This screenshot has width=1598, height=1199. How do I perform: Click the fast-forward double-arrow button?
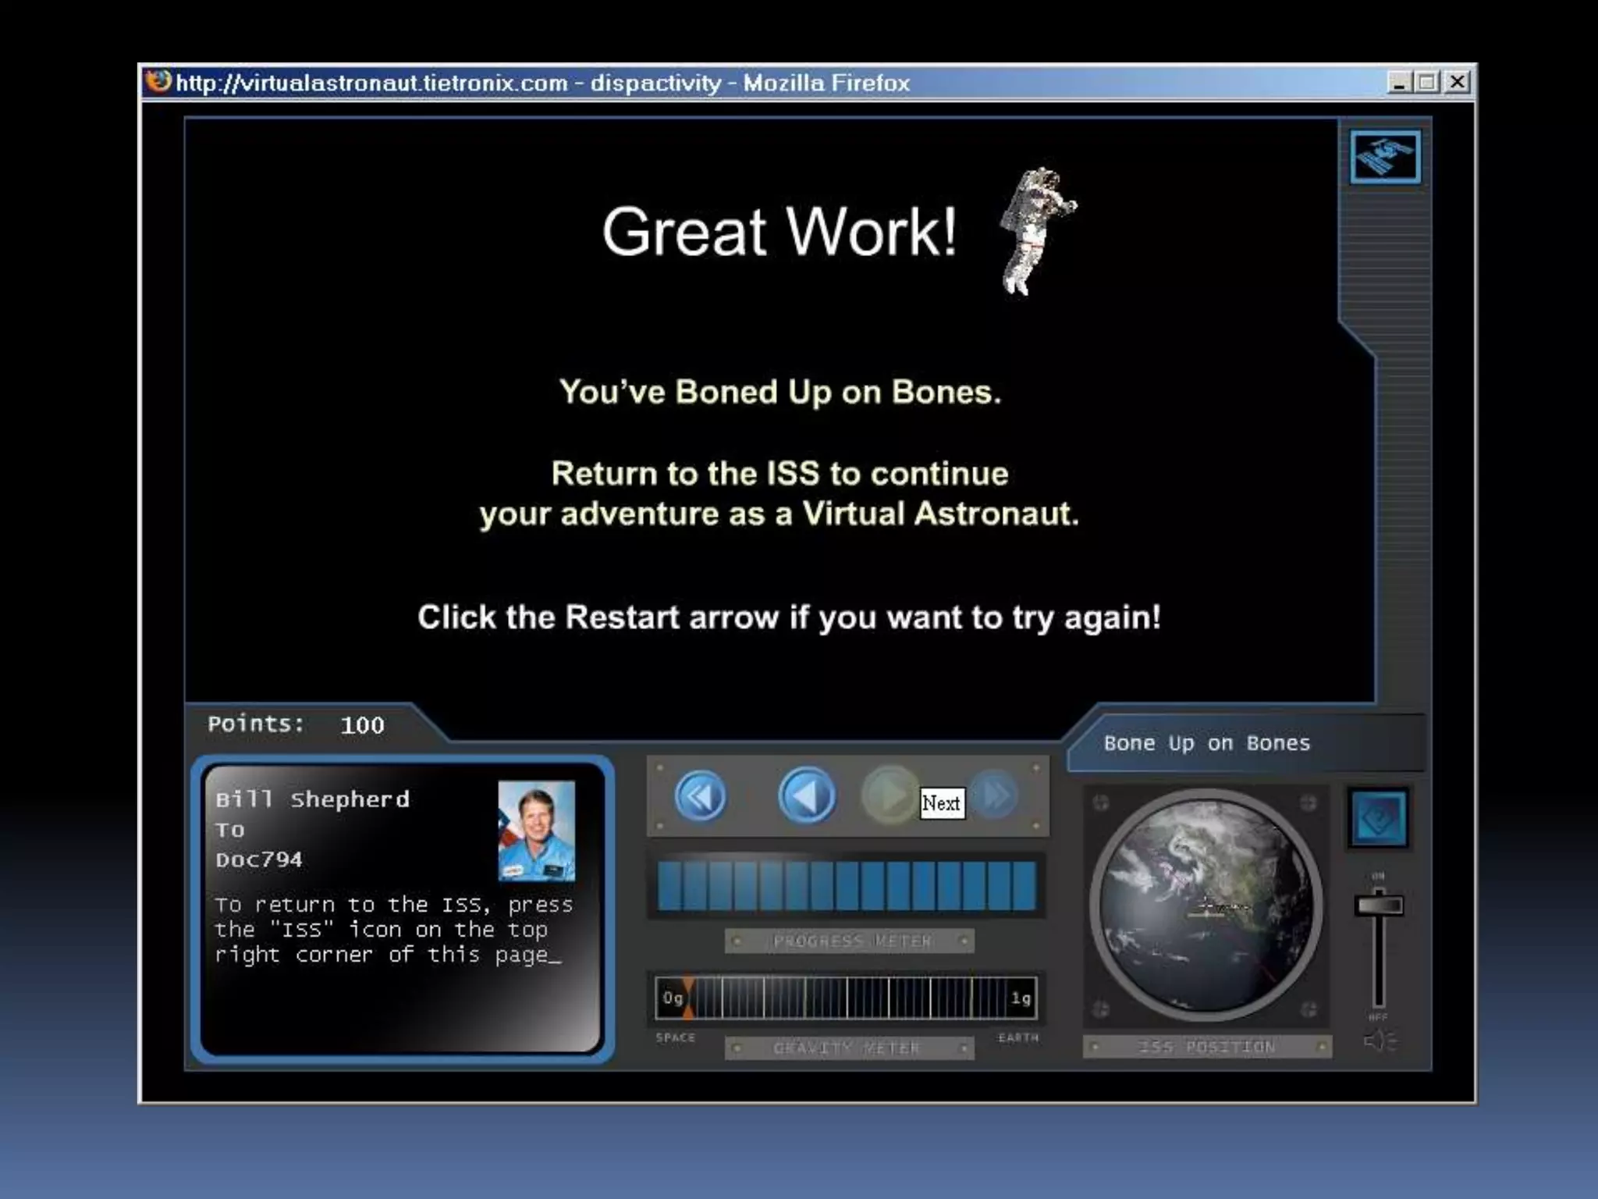point(994,796)
